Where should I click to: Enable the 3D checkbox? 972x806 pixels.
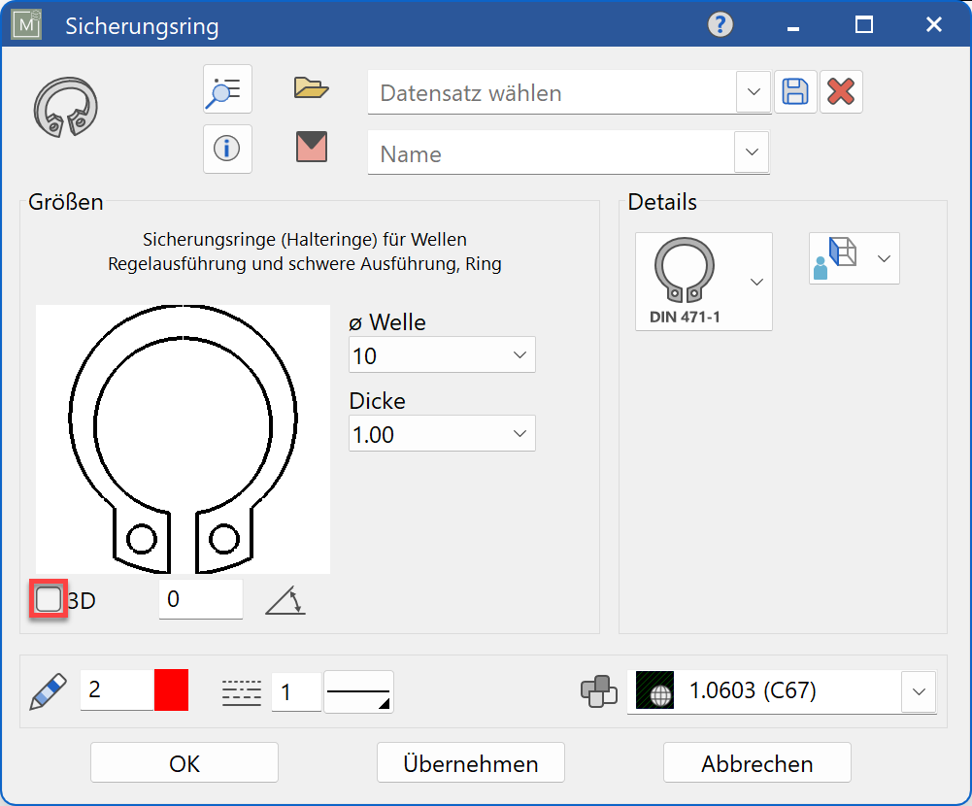pyautogui.click(x=48, y=599)
